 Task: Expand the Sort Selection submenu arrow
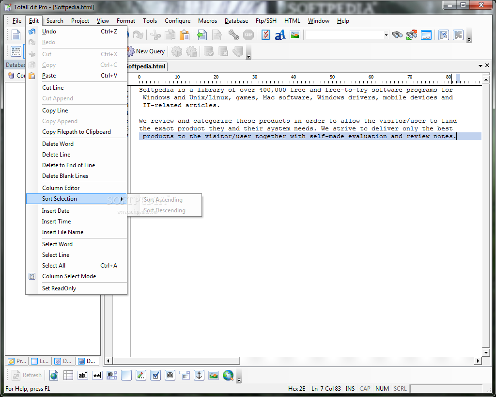pyautogui.click(x=122, y=199)
